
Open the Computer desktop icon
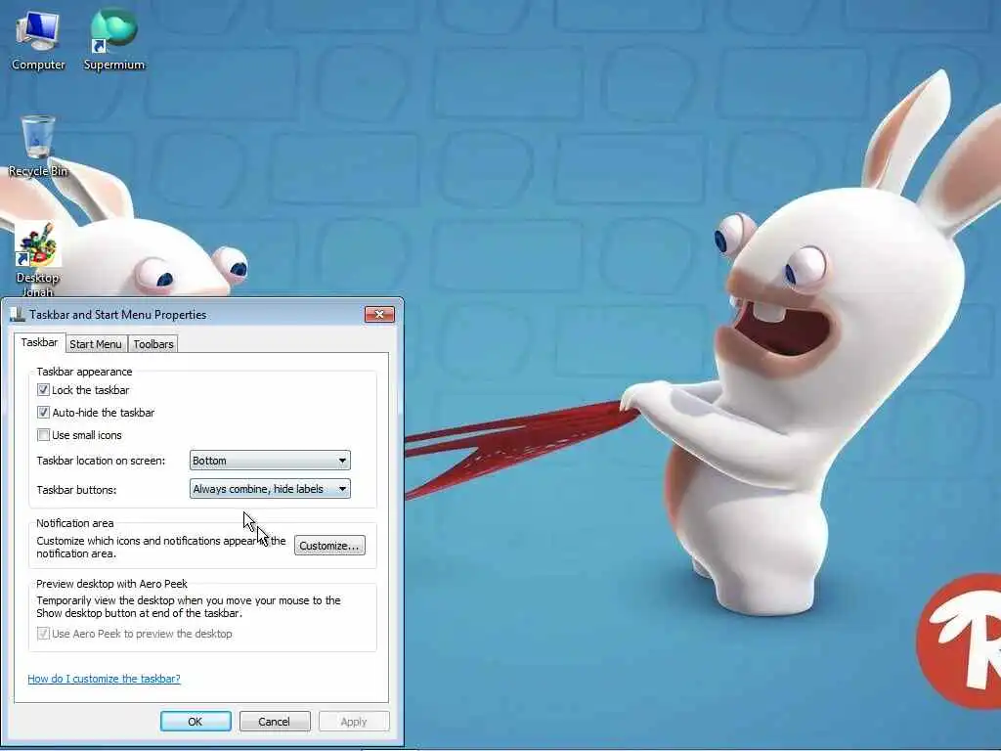pyautogui.click(x=38, y=39)
